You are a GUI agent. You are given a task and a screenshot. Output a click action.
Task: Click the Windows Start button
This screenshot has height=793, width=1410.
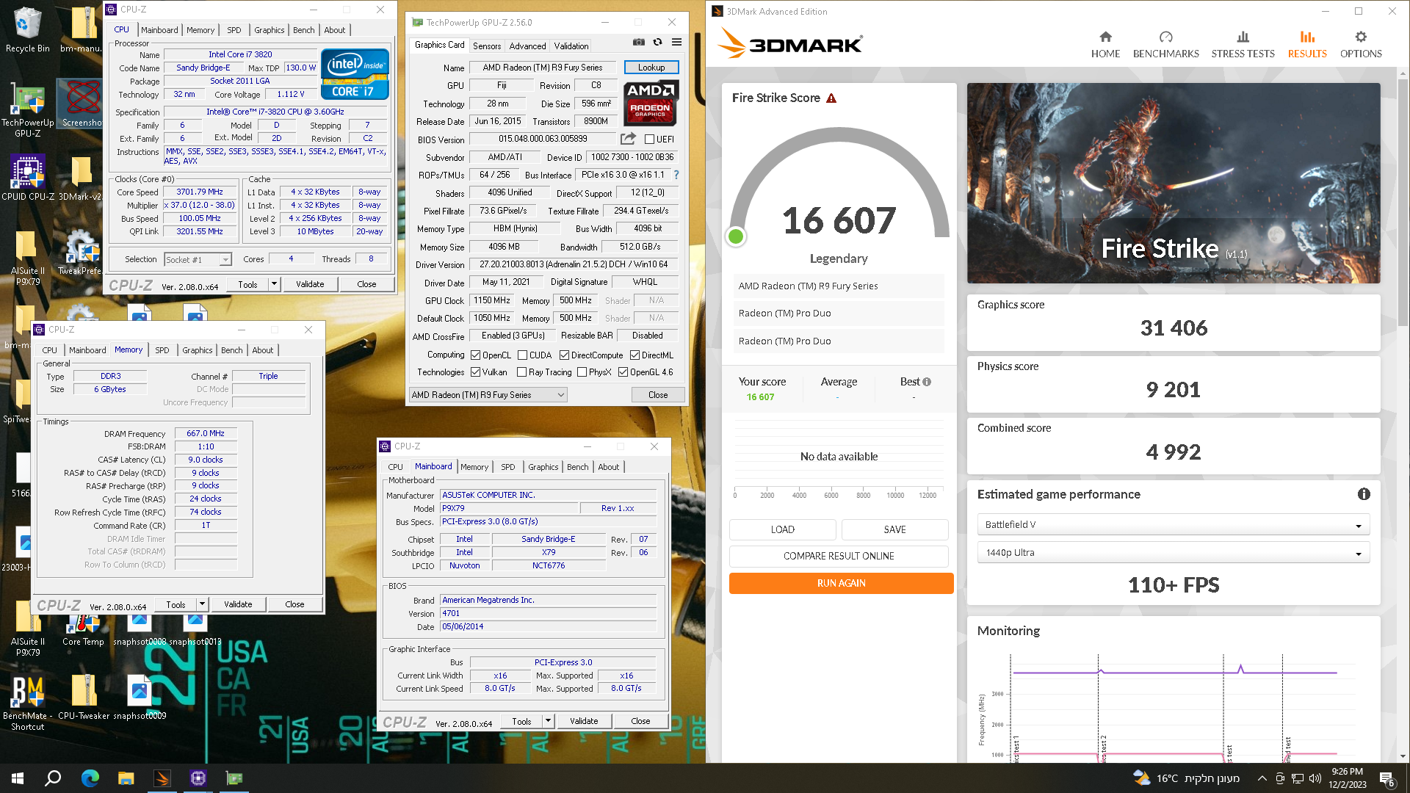pos(18,778)
